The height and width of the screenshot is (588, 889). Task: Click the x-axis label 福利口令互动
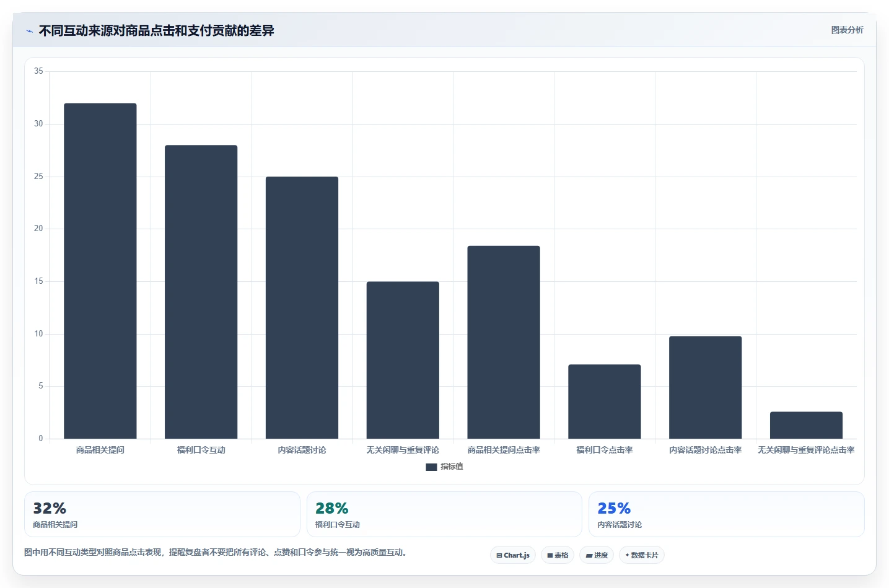click(201, 450)
